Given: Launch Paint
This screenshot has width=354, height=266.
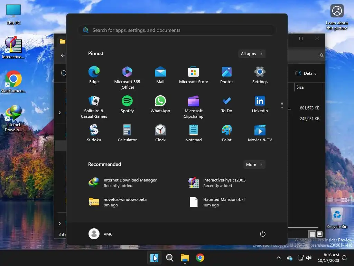Looking at the screenshot, I should pos(227,133).
